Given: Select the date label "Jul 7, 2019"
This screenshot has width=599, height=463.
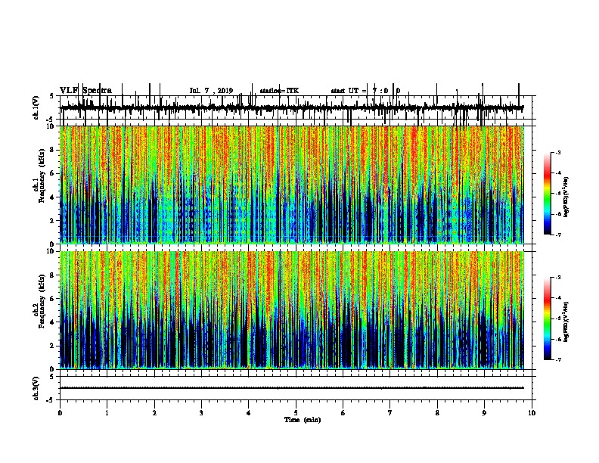Looking at the screenshot, I should pyautogui.click(x=211, y=91).
